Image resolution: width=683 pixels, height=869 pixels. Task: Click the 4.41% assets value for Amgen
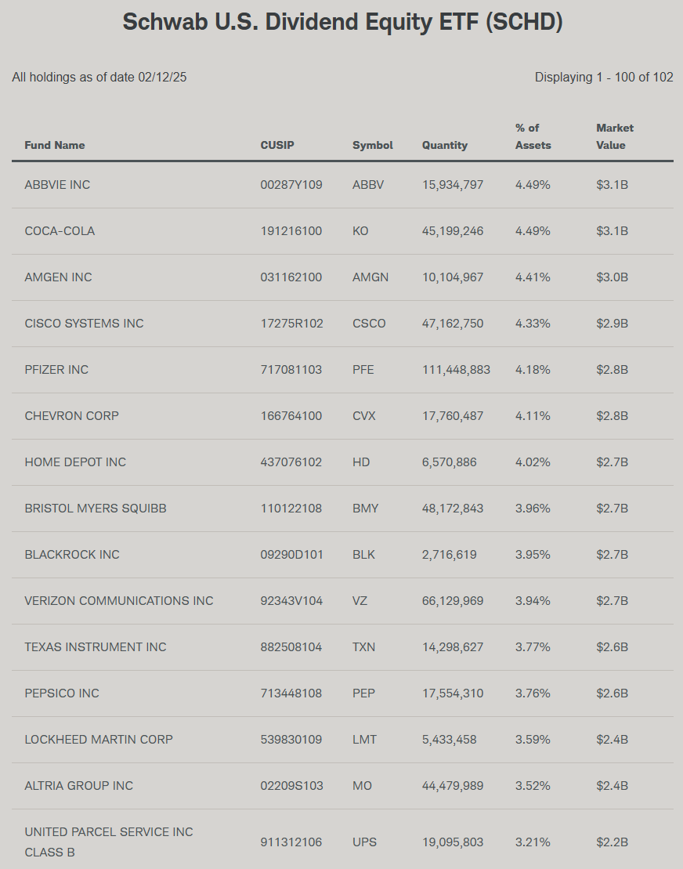533,277
